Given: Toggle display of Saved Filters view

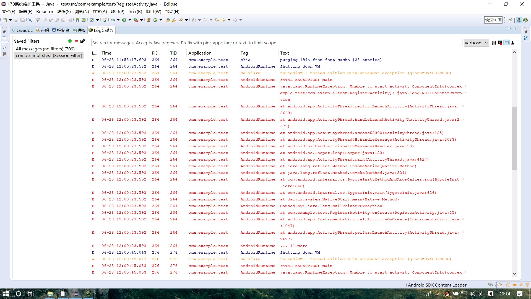Looking at the screenshot, I should pos(507,43).
